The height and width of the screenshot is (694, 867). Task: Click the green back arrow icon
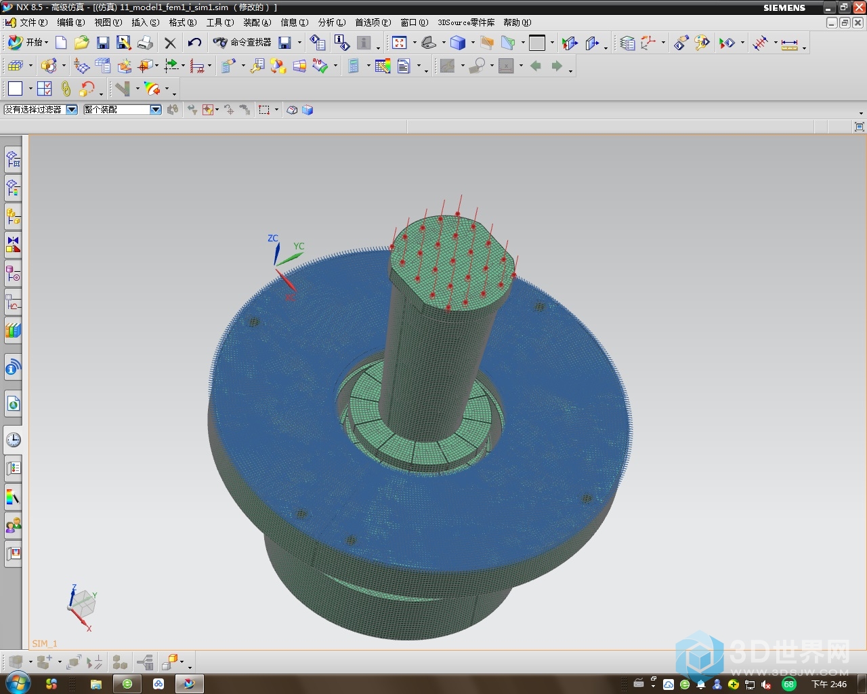coord(536,66)
